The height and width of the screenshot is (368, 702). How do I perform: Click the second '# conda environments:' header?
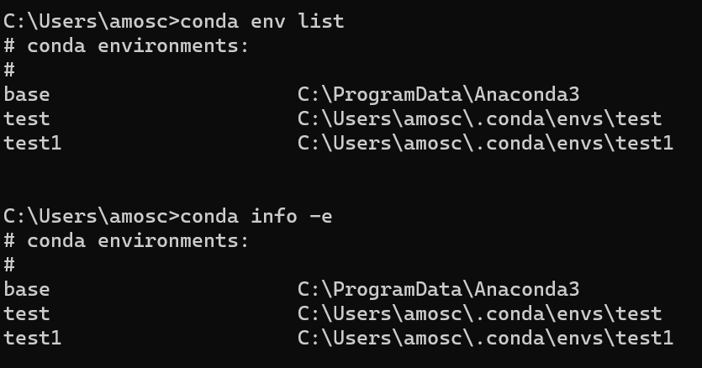point(127,240)
